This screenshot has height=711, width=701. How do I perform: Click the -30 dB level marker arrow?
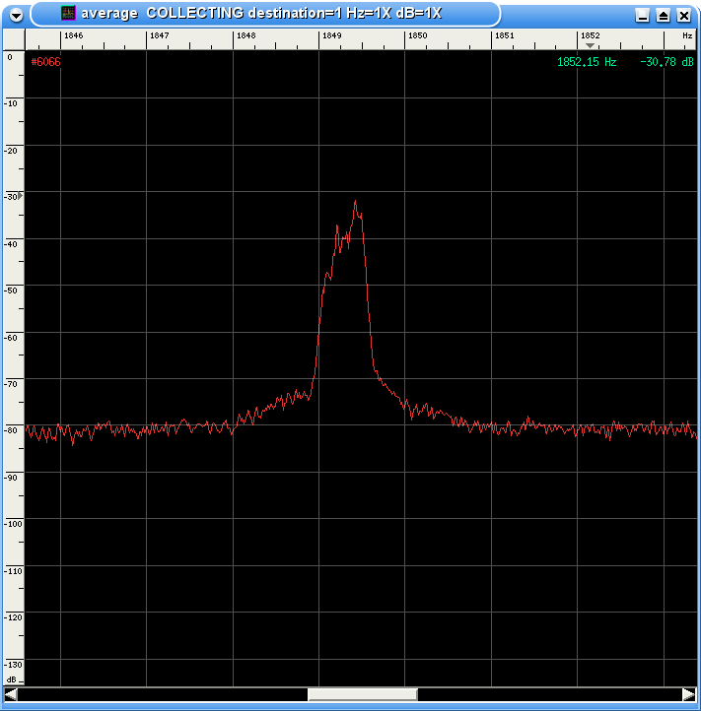(x=19, y=196)
